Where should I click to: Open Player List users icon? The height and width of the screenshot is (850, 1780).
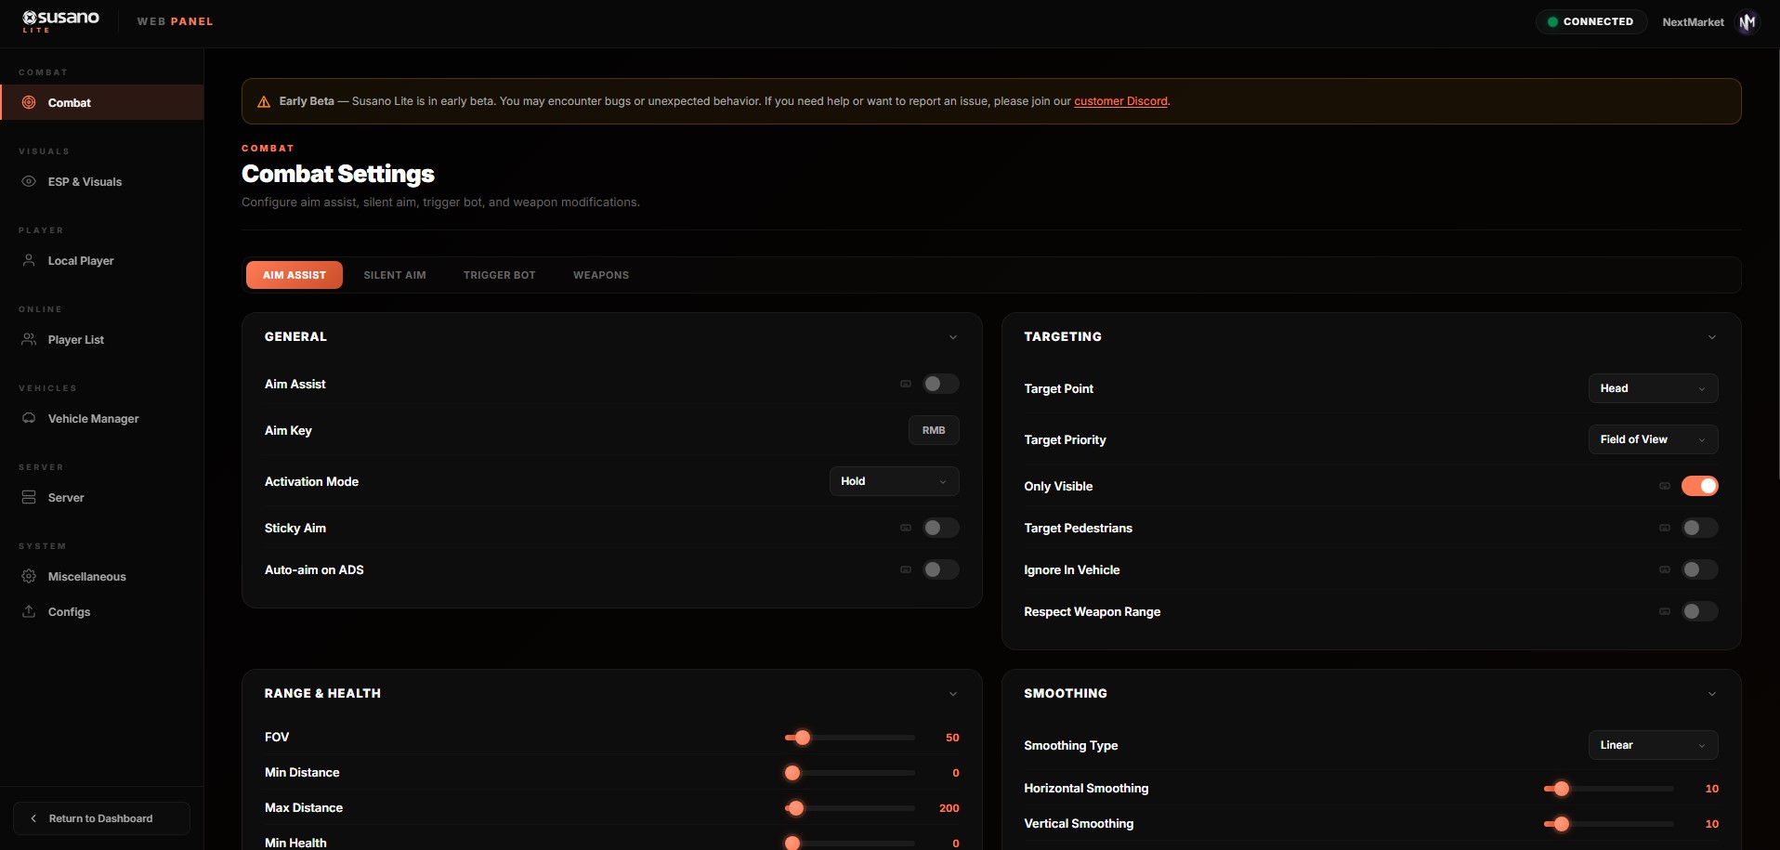pyautogui.click(x=29, y=339)
